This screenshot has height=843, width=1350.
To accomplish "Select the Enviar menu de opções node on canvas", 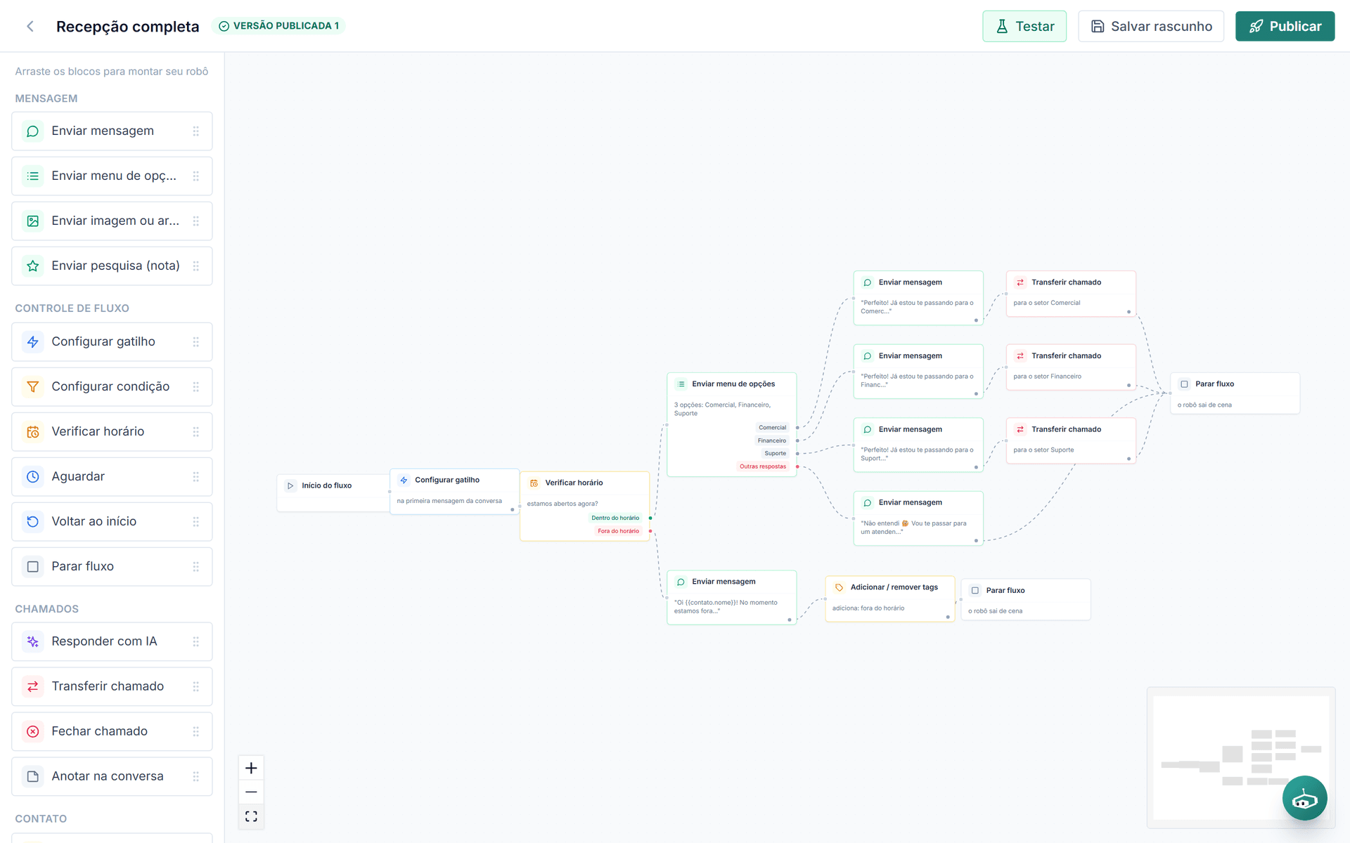I will (x=731, y=425).
